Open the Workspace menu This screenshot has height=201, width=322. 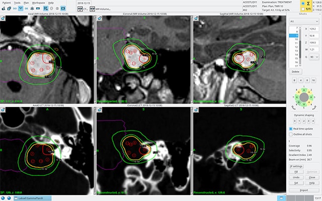point(38,3)
